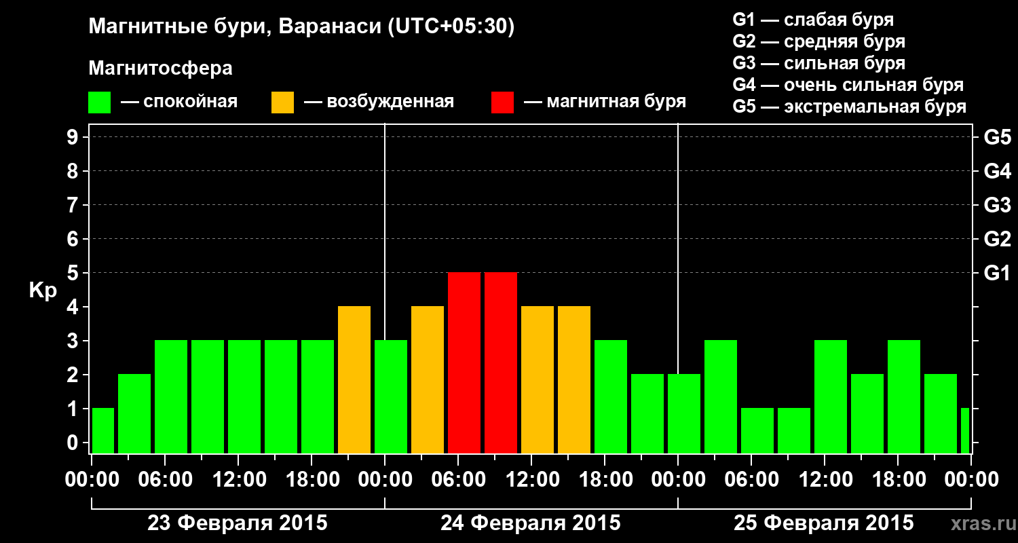Click the 12:00 time label of 23 February
This screenshot has height=543, width=1018.
pyautogui.click(x=239, y=479)
